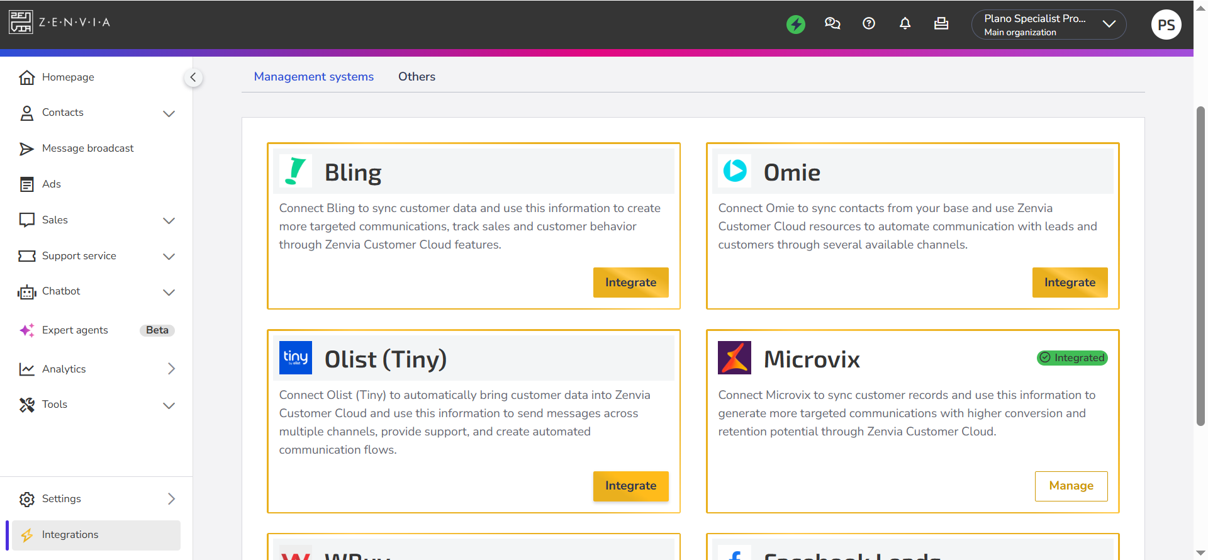
Task: Click the Bling card title
Action: pos(353,172)
